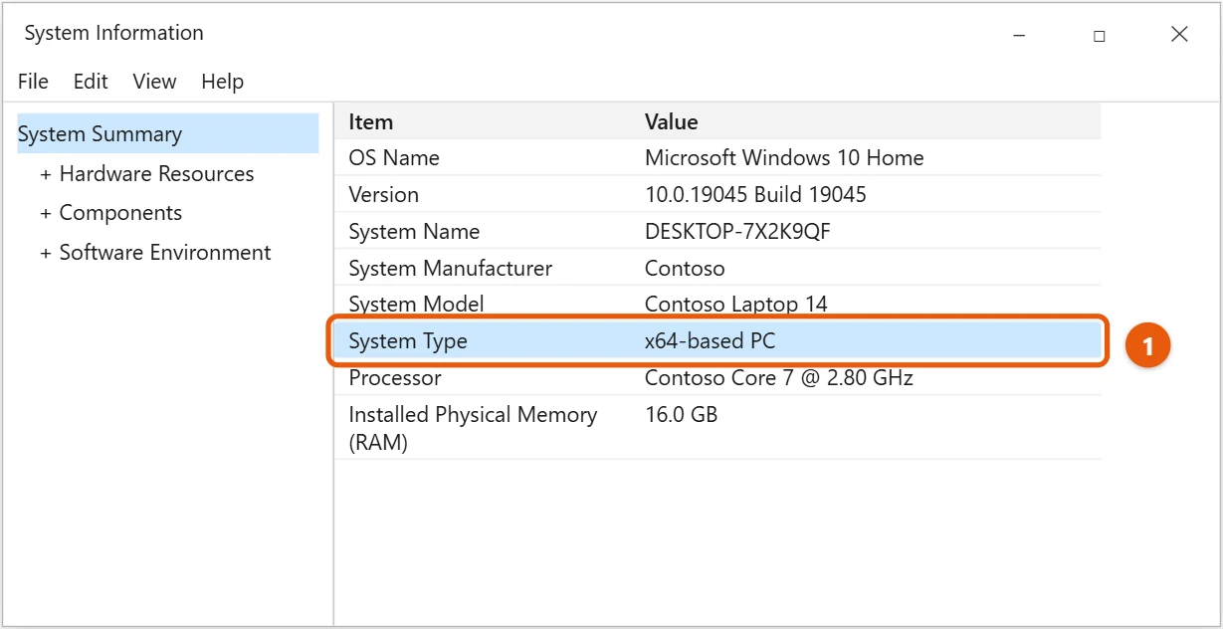Select the Installed Physical Memory (RAM) cell
Viewport: 1223px width, 629px height.
click(x=473, y=428)
